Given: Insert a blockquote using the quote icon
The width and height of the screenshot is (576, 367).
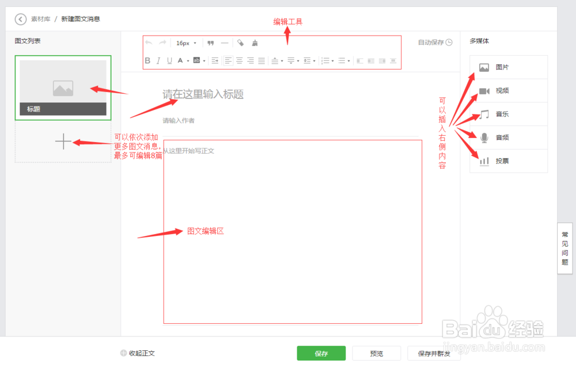Looking at the screenshot, I should coord(210,43).
